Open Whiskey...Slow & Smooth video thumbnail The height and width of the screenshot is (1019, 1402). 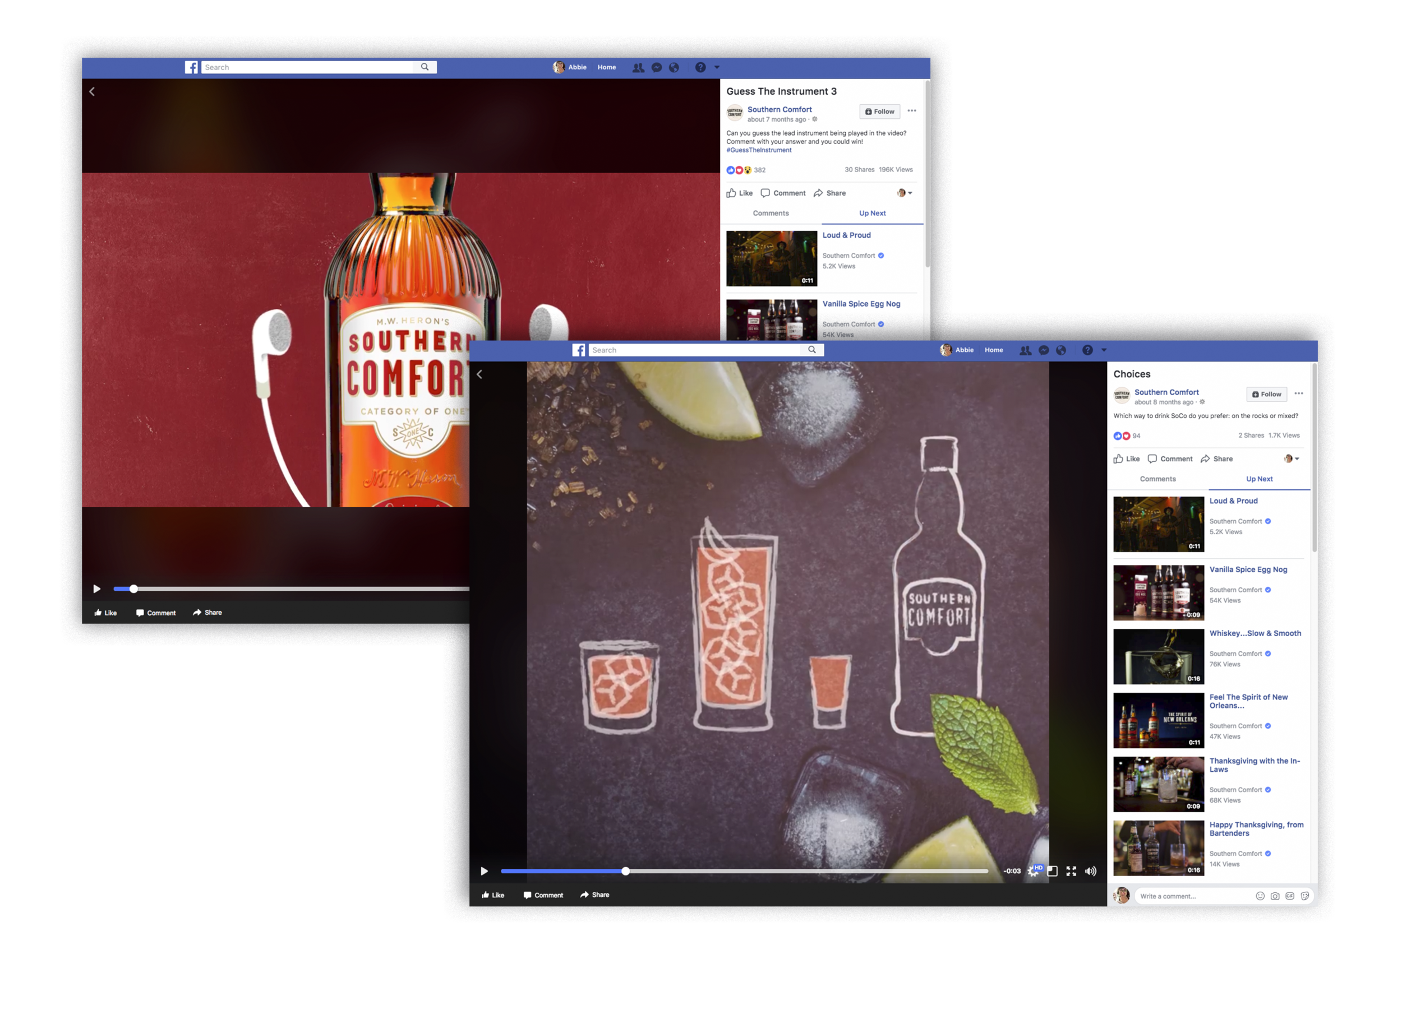1159,657
